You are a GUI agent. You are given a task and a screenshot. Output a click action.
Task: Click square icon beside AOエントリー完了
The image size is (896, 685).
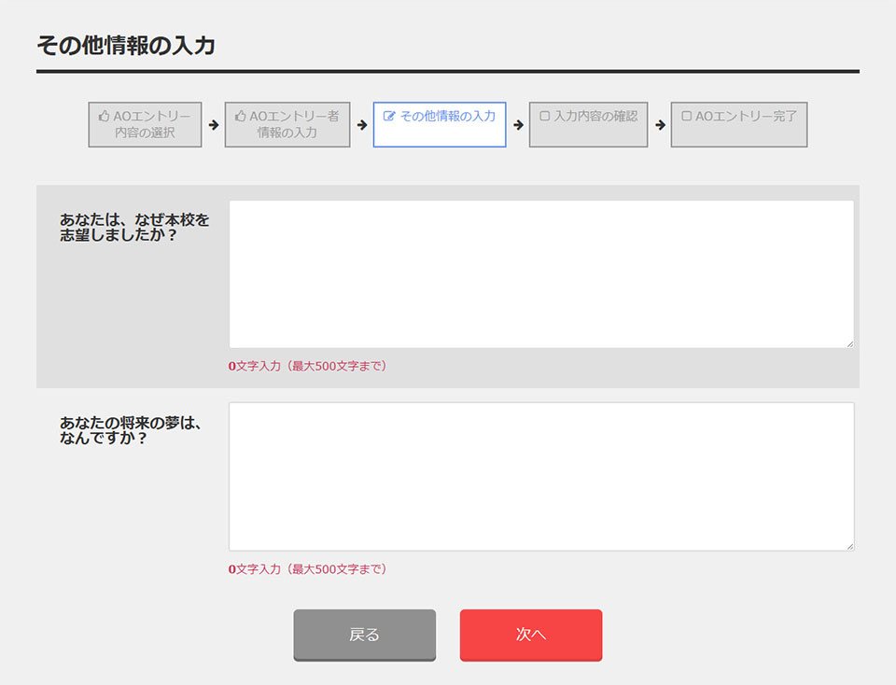coord(686,117)
